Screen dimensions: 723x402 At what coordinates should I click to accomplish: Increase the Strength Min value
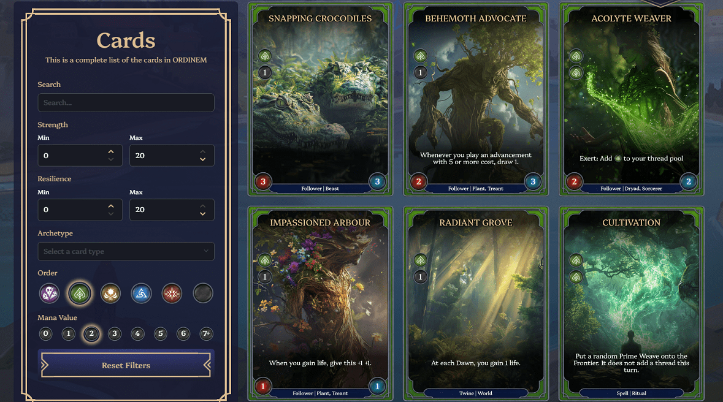(x=110, y=152)
